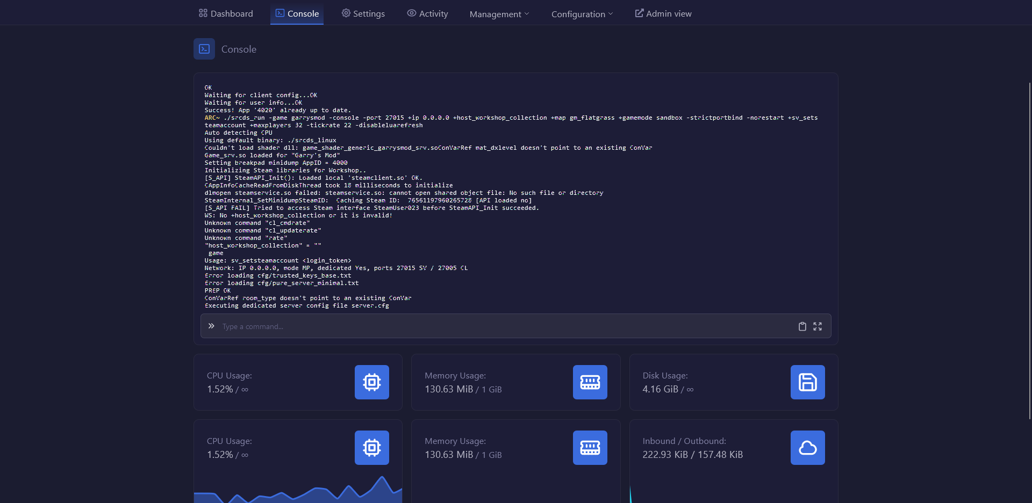The height and width of the screenshot is (503, 1032).
Task: Click the cloud icon for Inbound/Outbound
Action: (807, 448)
